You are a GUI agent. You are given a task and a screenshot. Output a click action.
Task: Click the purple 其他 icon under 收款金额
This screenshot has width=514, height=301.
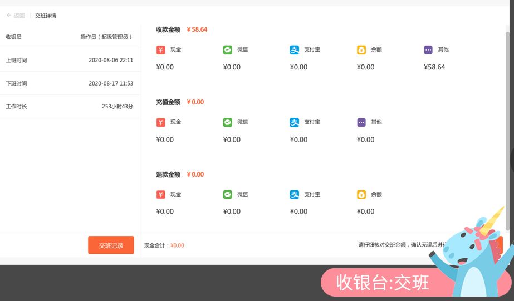pos(428,50)
